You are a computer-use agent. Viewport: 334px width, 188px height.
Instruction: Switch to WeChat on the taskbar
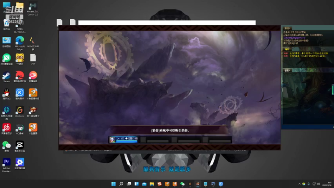click(x=182, y=184)
